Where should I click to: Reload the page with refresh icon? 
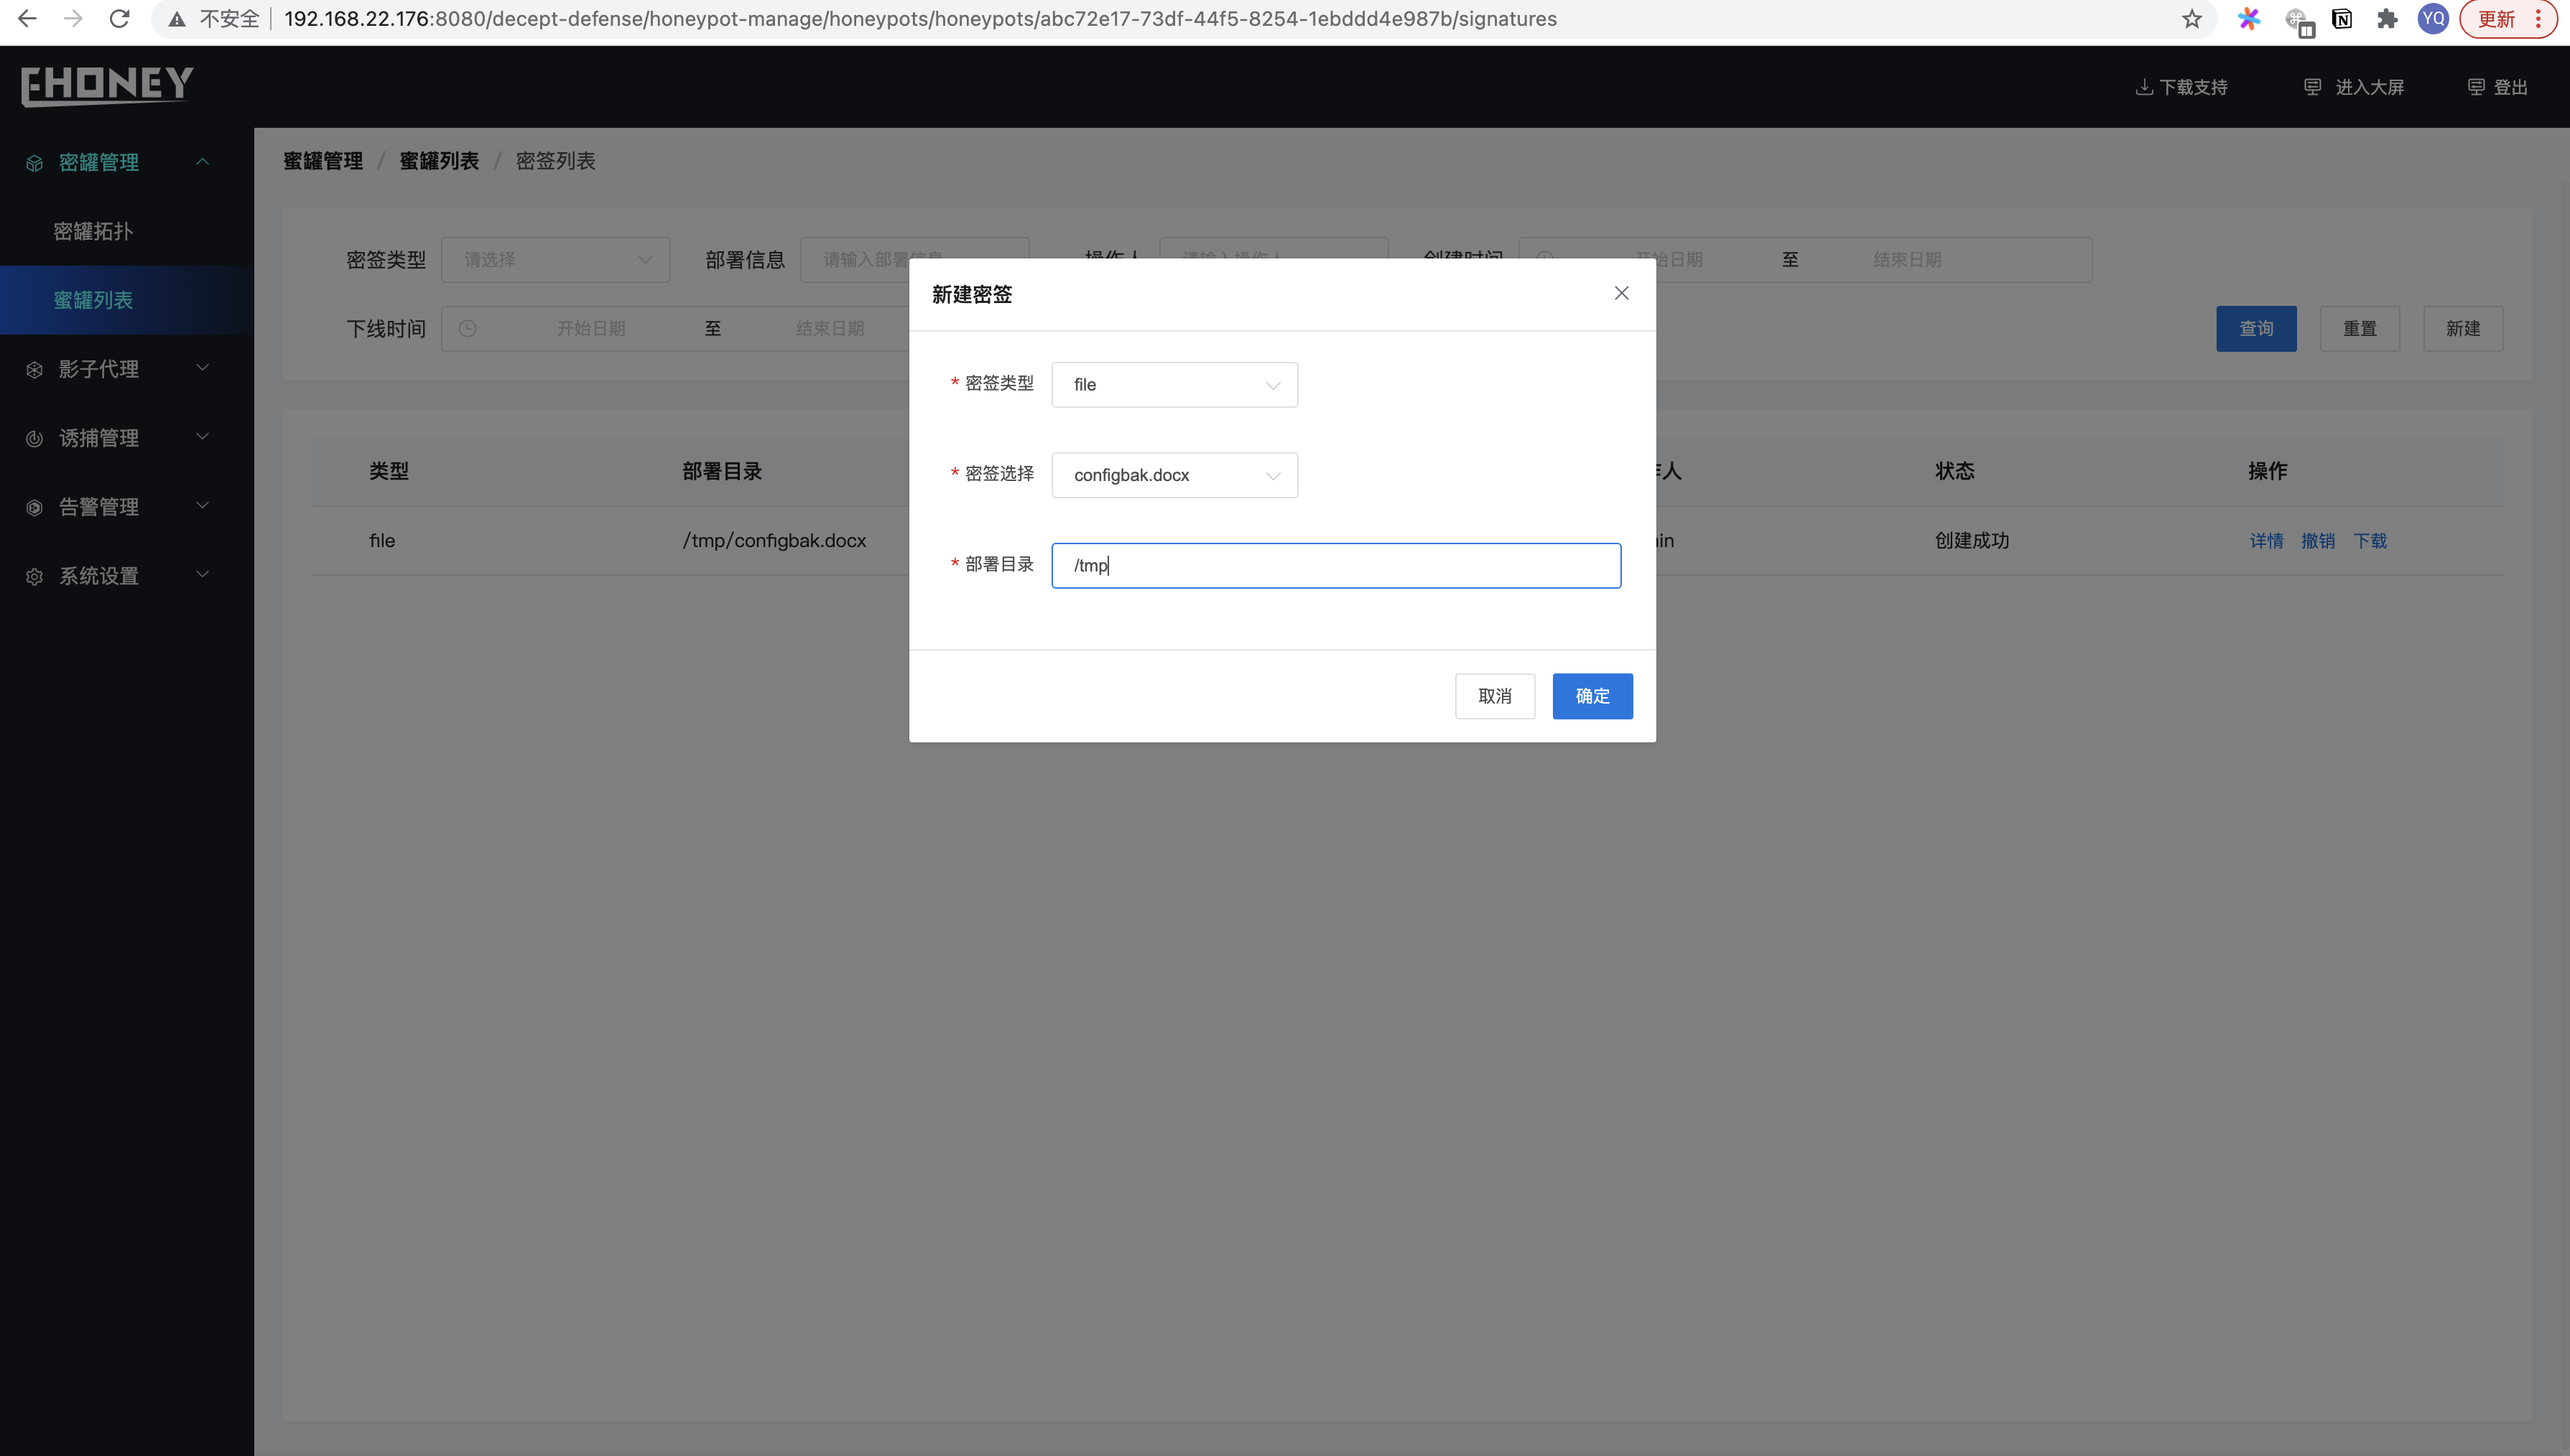coord(119,18)
